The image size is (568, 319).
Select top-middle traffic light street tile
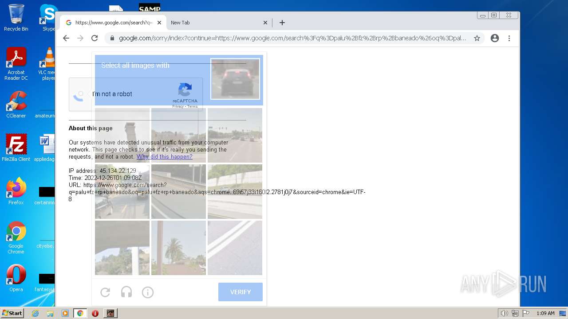click(x=178, y=135)
